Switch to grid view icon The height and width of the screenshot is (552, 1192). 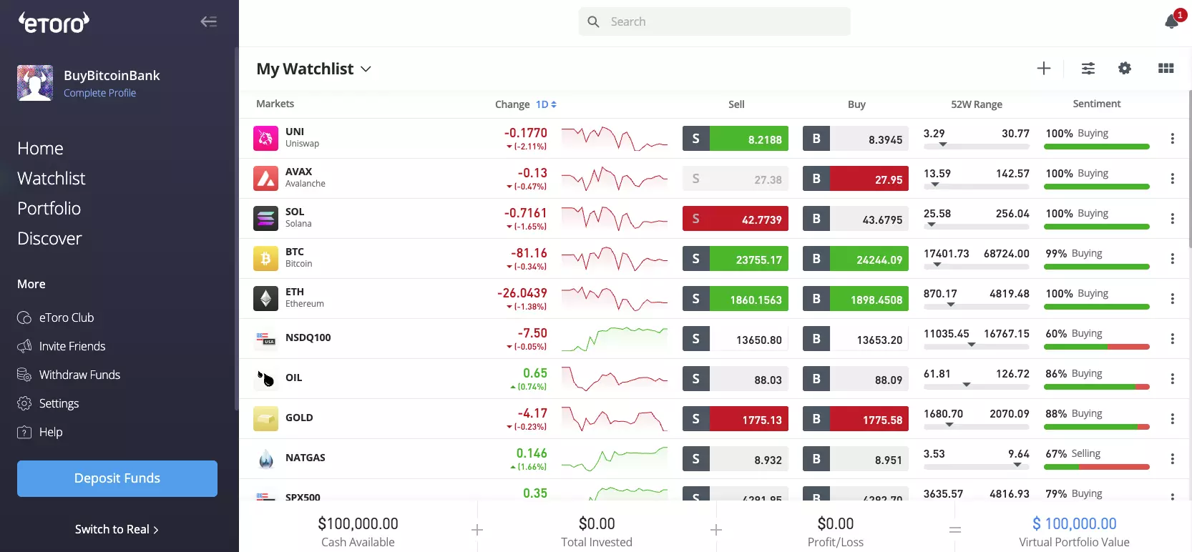[x=1166, y=68]
